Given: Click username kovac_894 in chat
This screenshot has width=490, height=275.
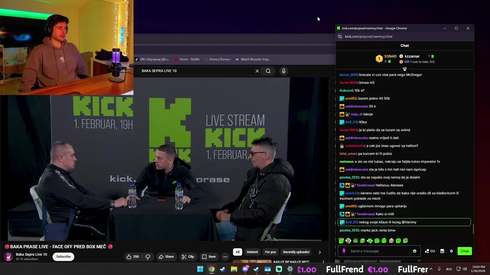Looking at the screenshot, I should click(348, 75).
